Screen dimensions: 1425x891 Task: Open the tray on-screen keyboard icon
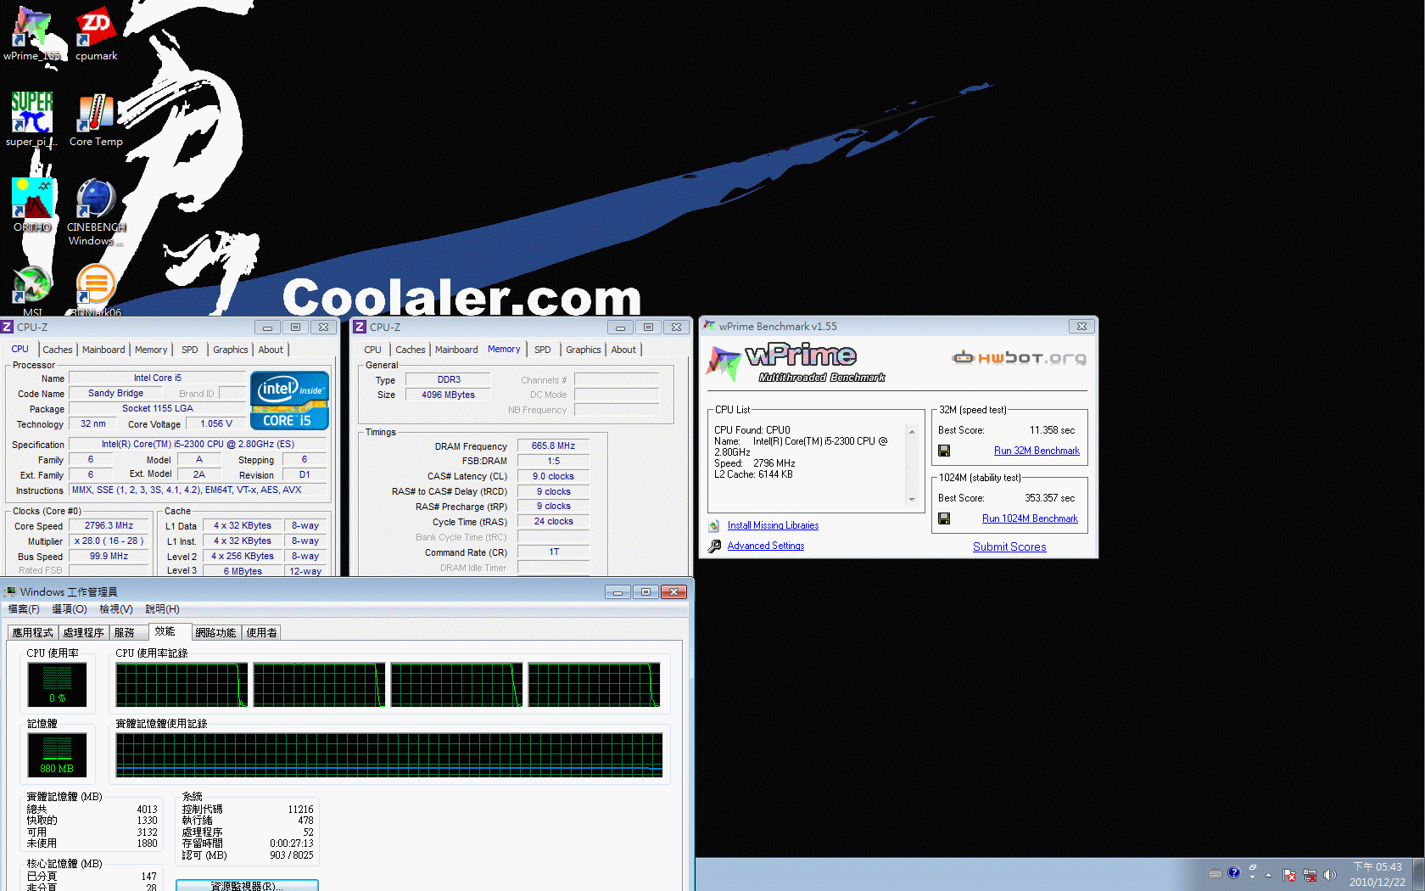click(1215, 873)
